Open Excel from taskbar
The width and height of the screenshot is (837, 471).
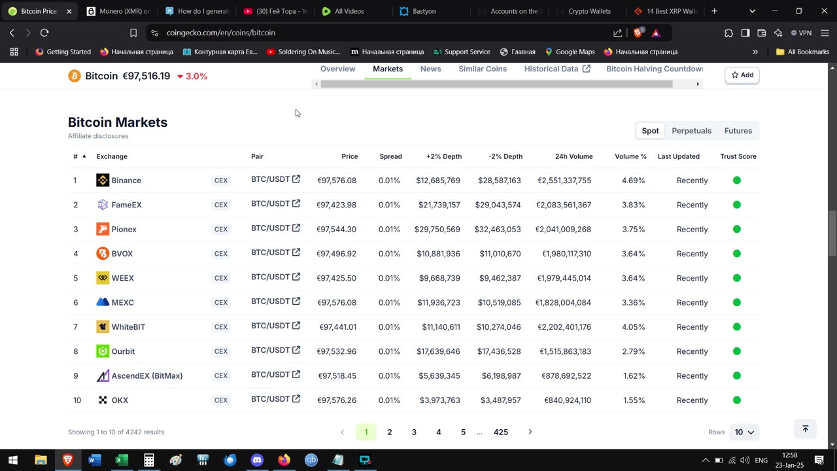point(122,461)
